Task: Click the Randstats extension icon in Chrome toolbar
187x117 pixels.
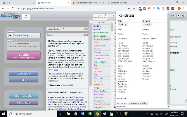Action: click(x=168, y=8)
